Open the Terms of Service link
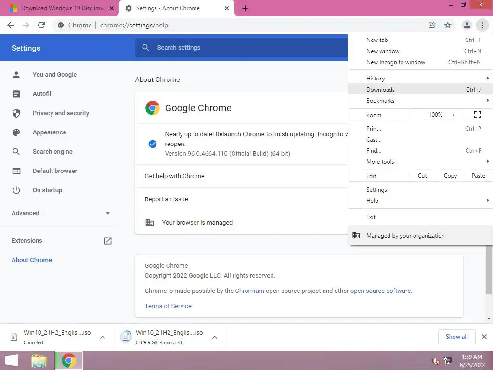Screen dimensions: 493x370 click(x=168, y=306)
